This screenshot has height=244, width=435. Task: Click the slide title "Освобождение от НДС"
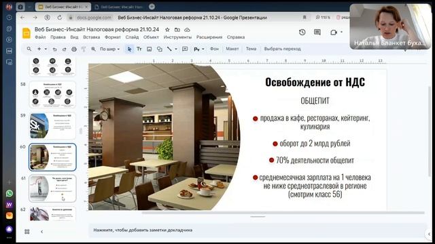(315, 82)
